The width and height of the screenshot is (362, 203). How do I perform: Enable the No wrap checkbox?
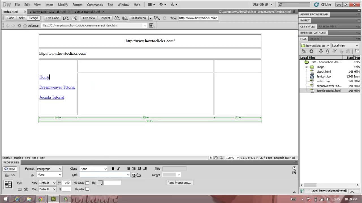click(87, 183)
